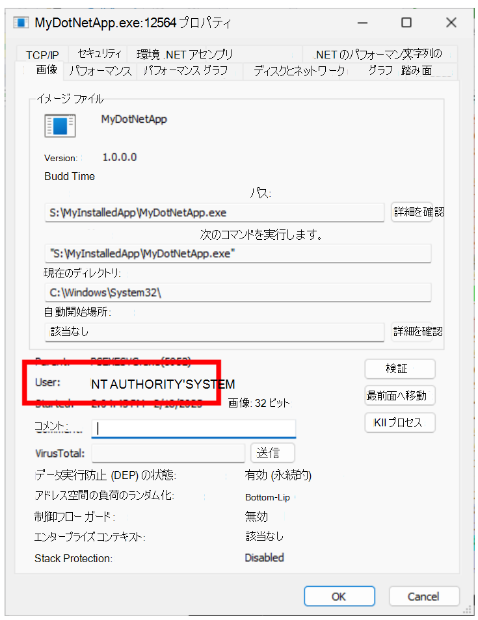Click the Stack Protection Disabled value
This screenshot has width=478, height=620.
point(264,558)
